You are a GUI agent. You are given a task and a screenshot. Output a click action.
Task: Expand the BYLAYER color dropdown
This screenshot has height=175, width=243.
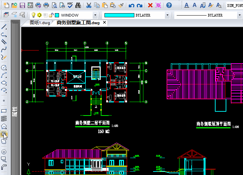coord(167,15)
